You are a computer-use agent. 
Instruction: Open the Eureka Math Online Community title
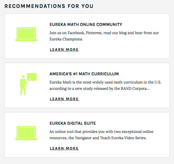pos(86,25)
